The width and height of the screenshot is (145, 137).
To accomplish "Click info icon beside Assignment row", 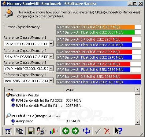I will pyautogui.click(x=13, y=121).
